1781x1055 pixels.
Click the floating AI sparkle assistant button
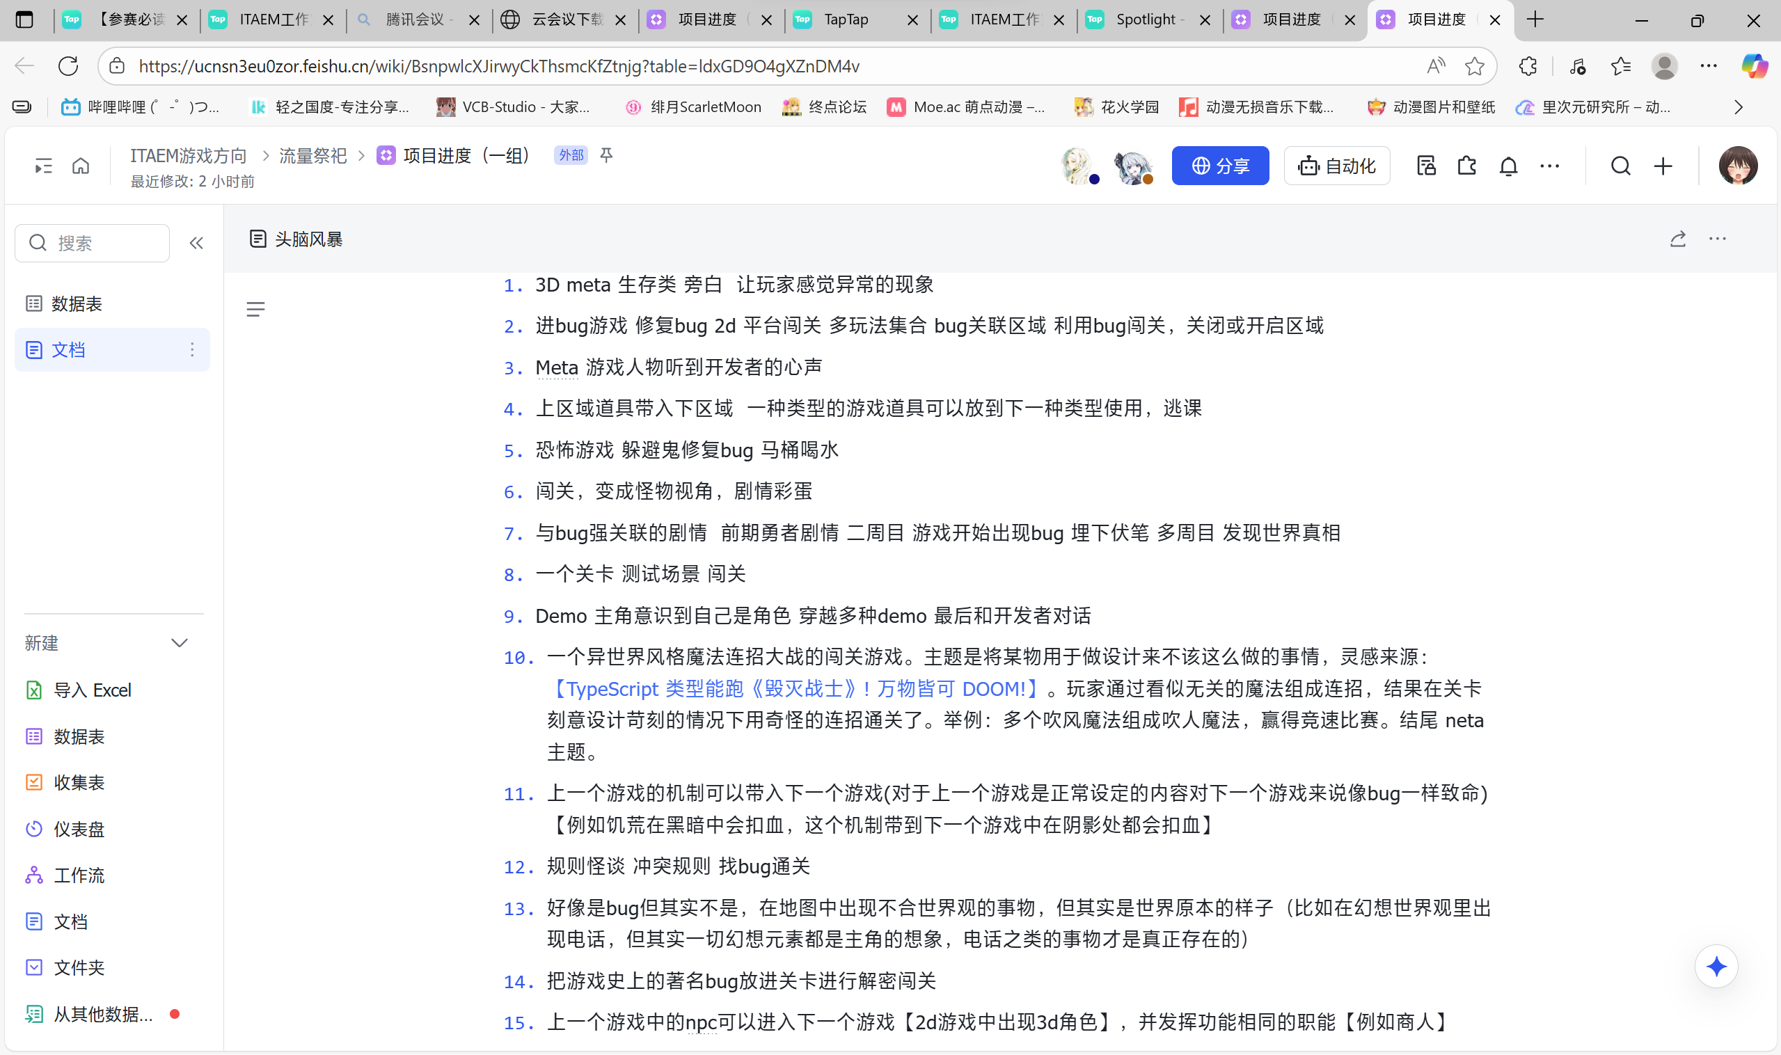tap(1716, 967)
